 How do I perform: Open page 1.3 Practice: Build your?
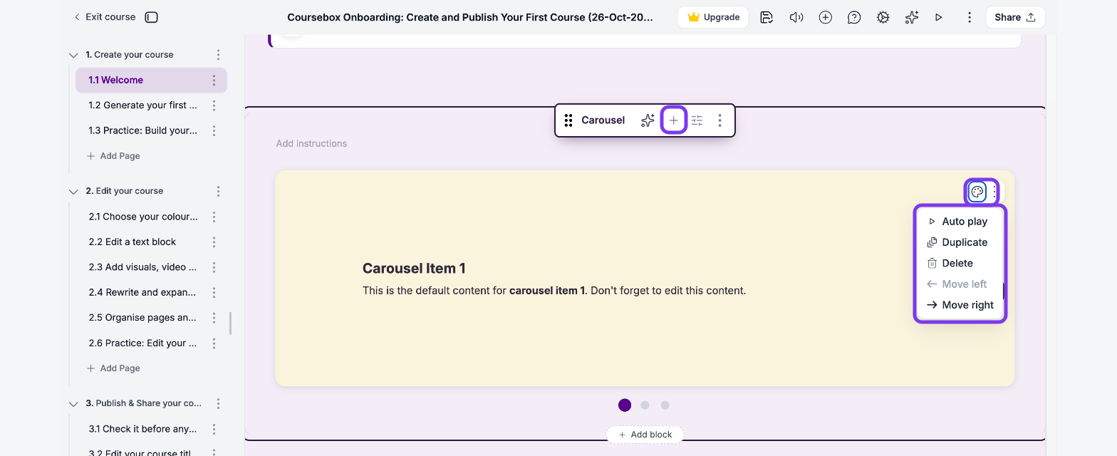pos(143,131)
